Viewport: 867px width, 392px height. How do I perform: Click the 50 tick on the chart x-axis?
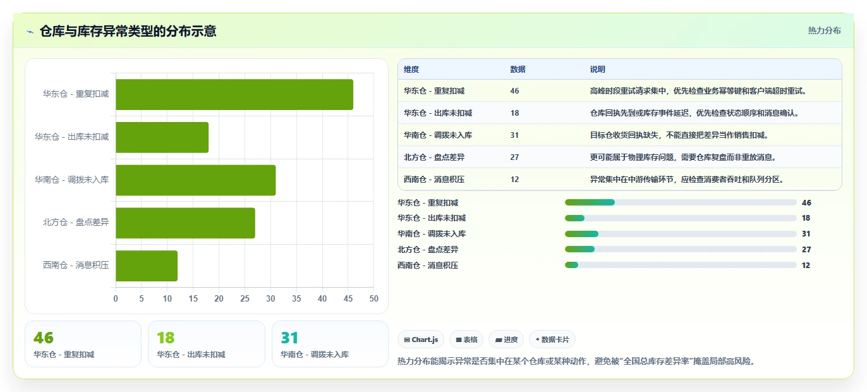tap(373, 298)
